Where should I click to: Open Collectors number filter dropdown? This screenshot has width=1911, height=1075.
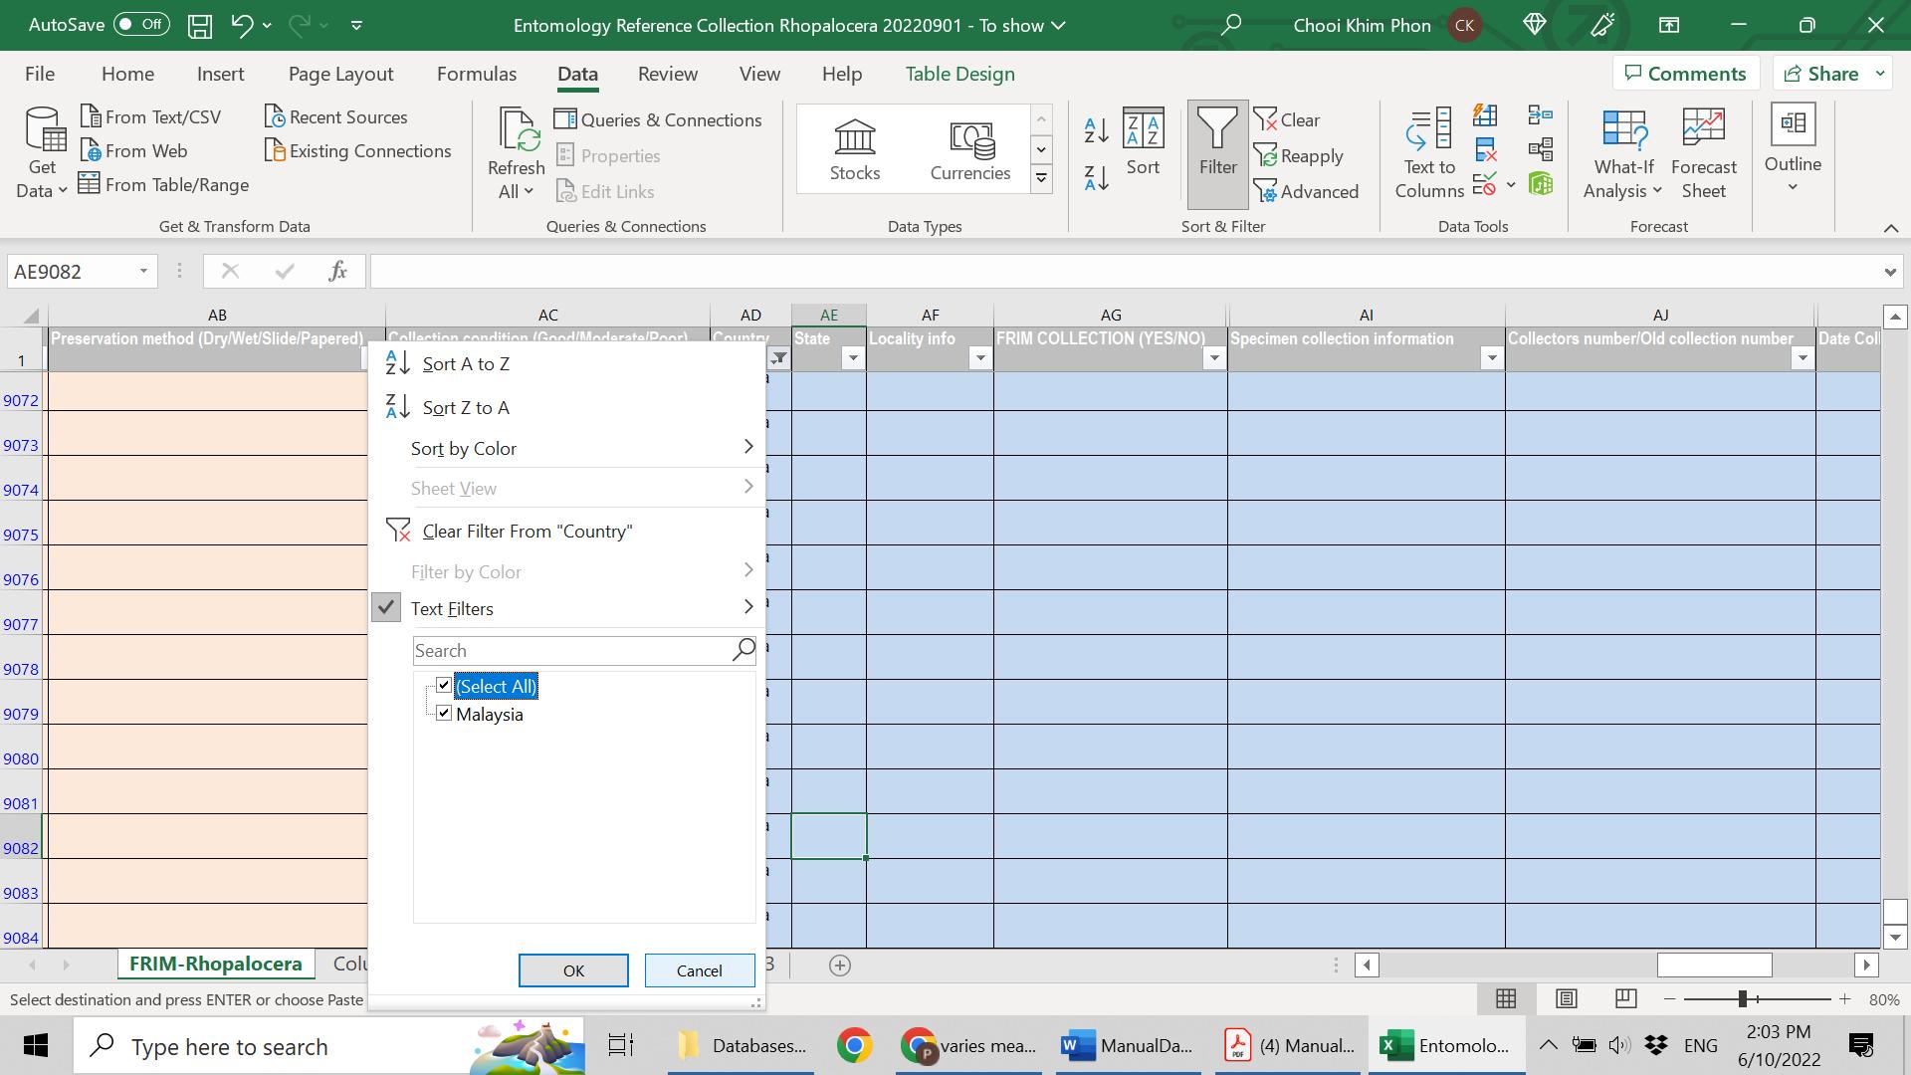(1803, 358)
